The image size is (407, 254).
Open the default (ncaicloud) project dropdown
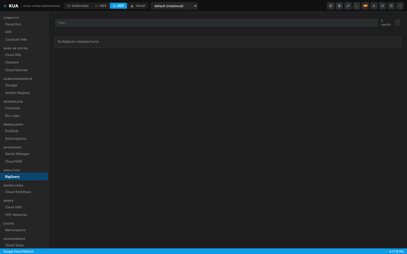tap(174, 6)
